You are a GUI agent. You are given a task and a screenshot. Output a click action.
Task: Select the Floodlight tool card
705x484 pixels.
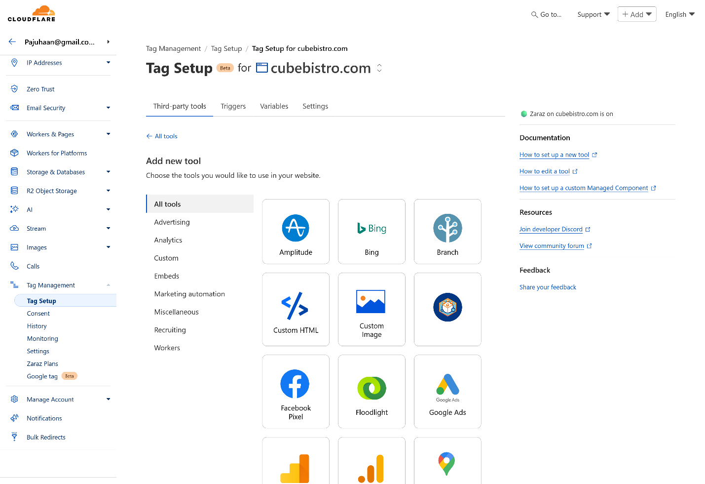coord(371,392)
